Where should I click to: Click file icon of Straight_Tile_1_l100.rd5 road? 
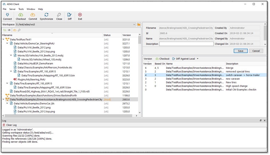[x=11, y=91]
